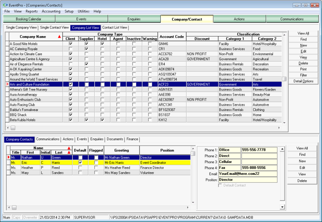Switch to the Enquiries main tab
The image size is (322, 222).
(134, 19)
